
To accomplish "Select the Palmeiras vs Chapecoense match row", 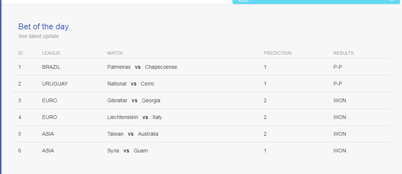I will point(202,67).
